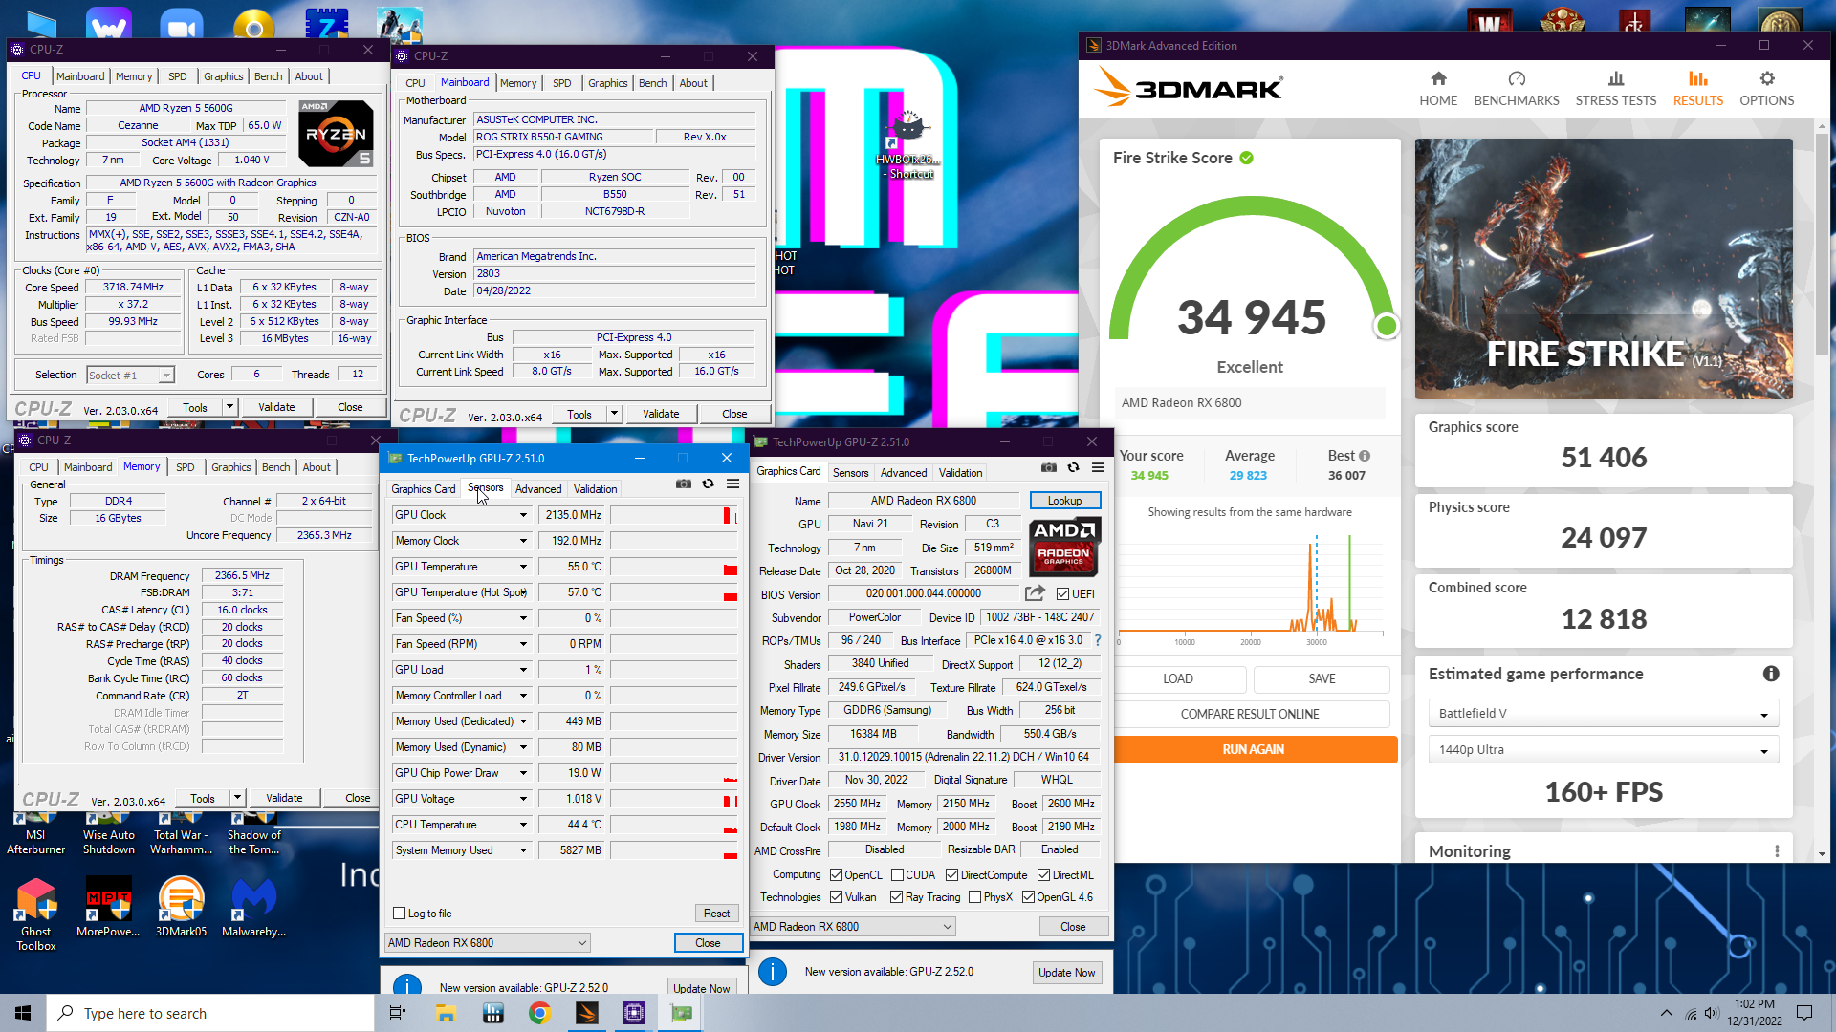Screen dimensions: 1836x1032
Task: Open Google Chrome from the taskbar
Action: (x=539, y=1013)
